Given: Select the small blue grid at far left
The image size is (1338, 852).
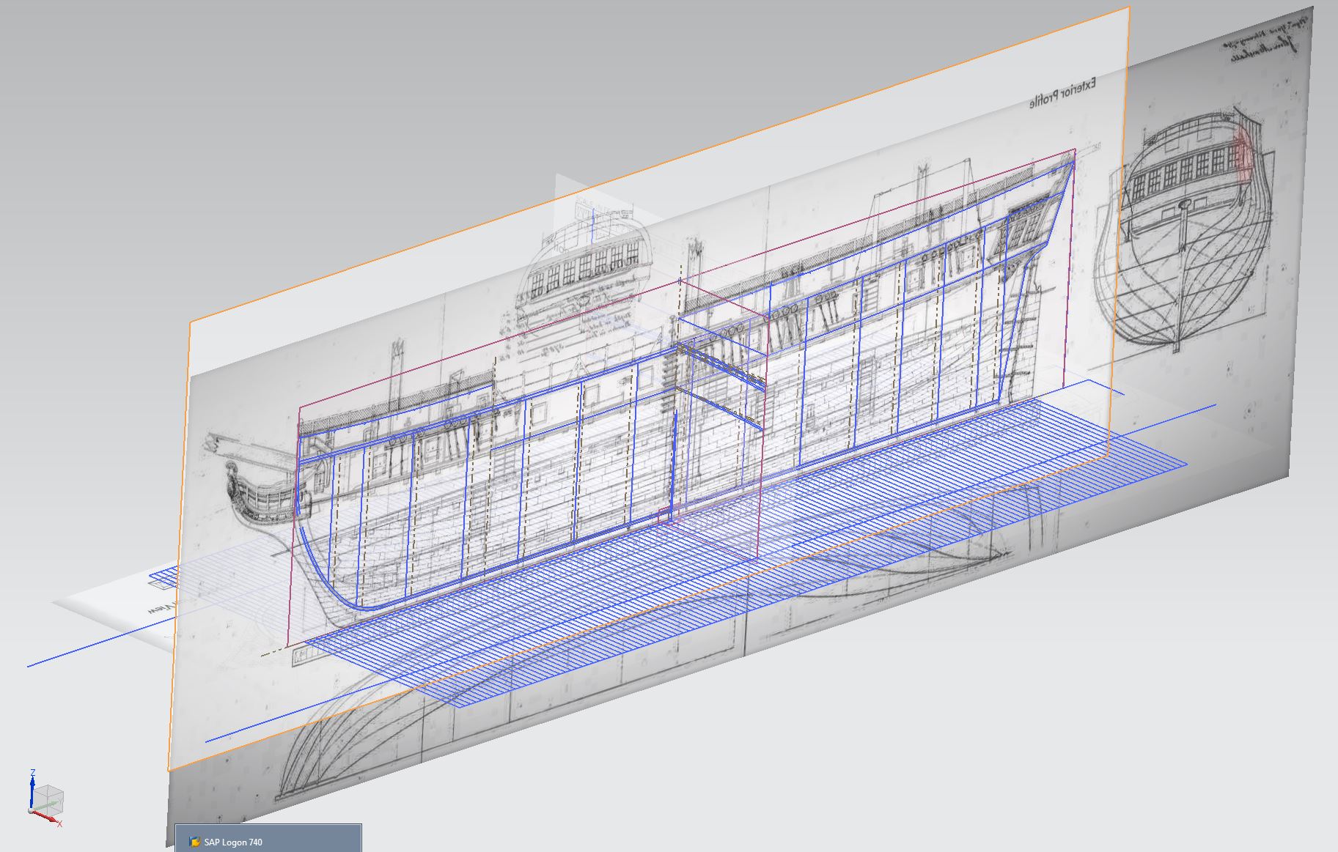Looking at the screenshot, I should [164, 576].
